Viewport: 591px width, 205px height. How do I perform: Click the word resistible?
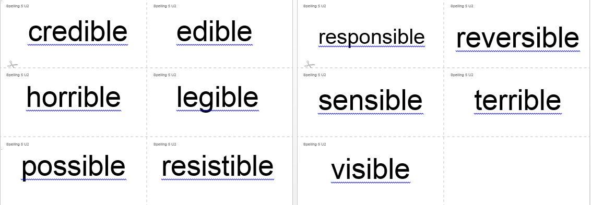(218, 166)
